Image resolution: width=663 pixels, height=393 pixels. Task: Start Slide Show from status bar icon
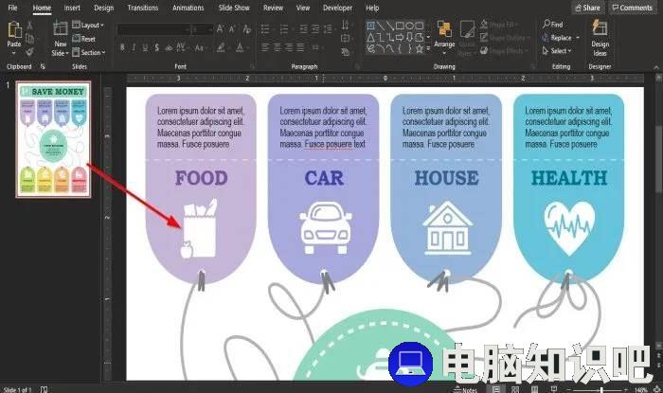click(553, 389)
